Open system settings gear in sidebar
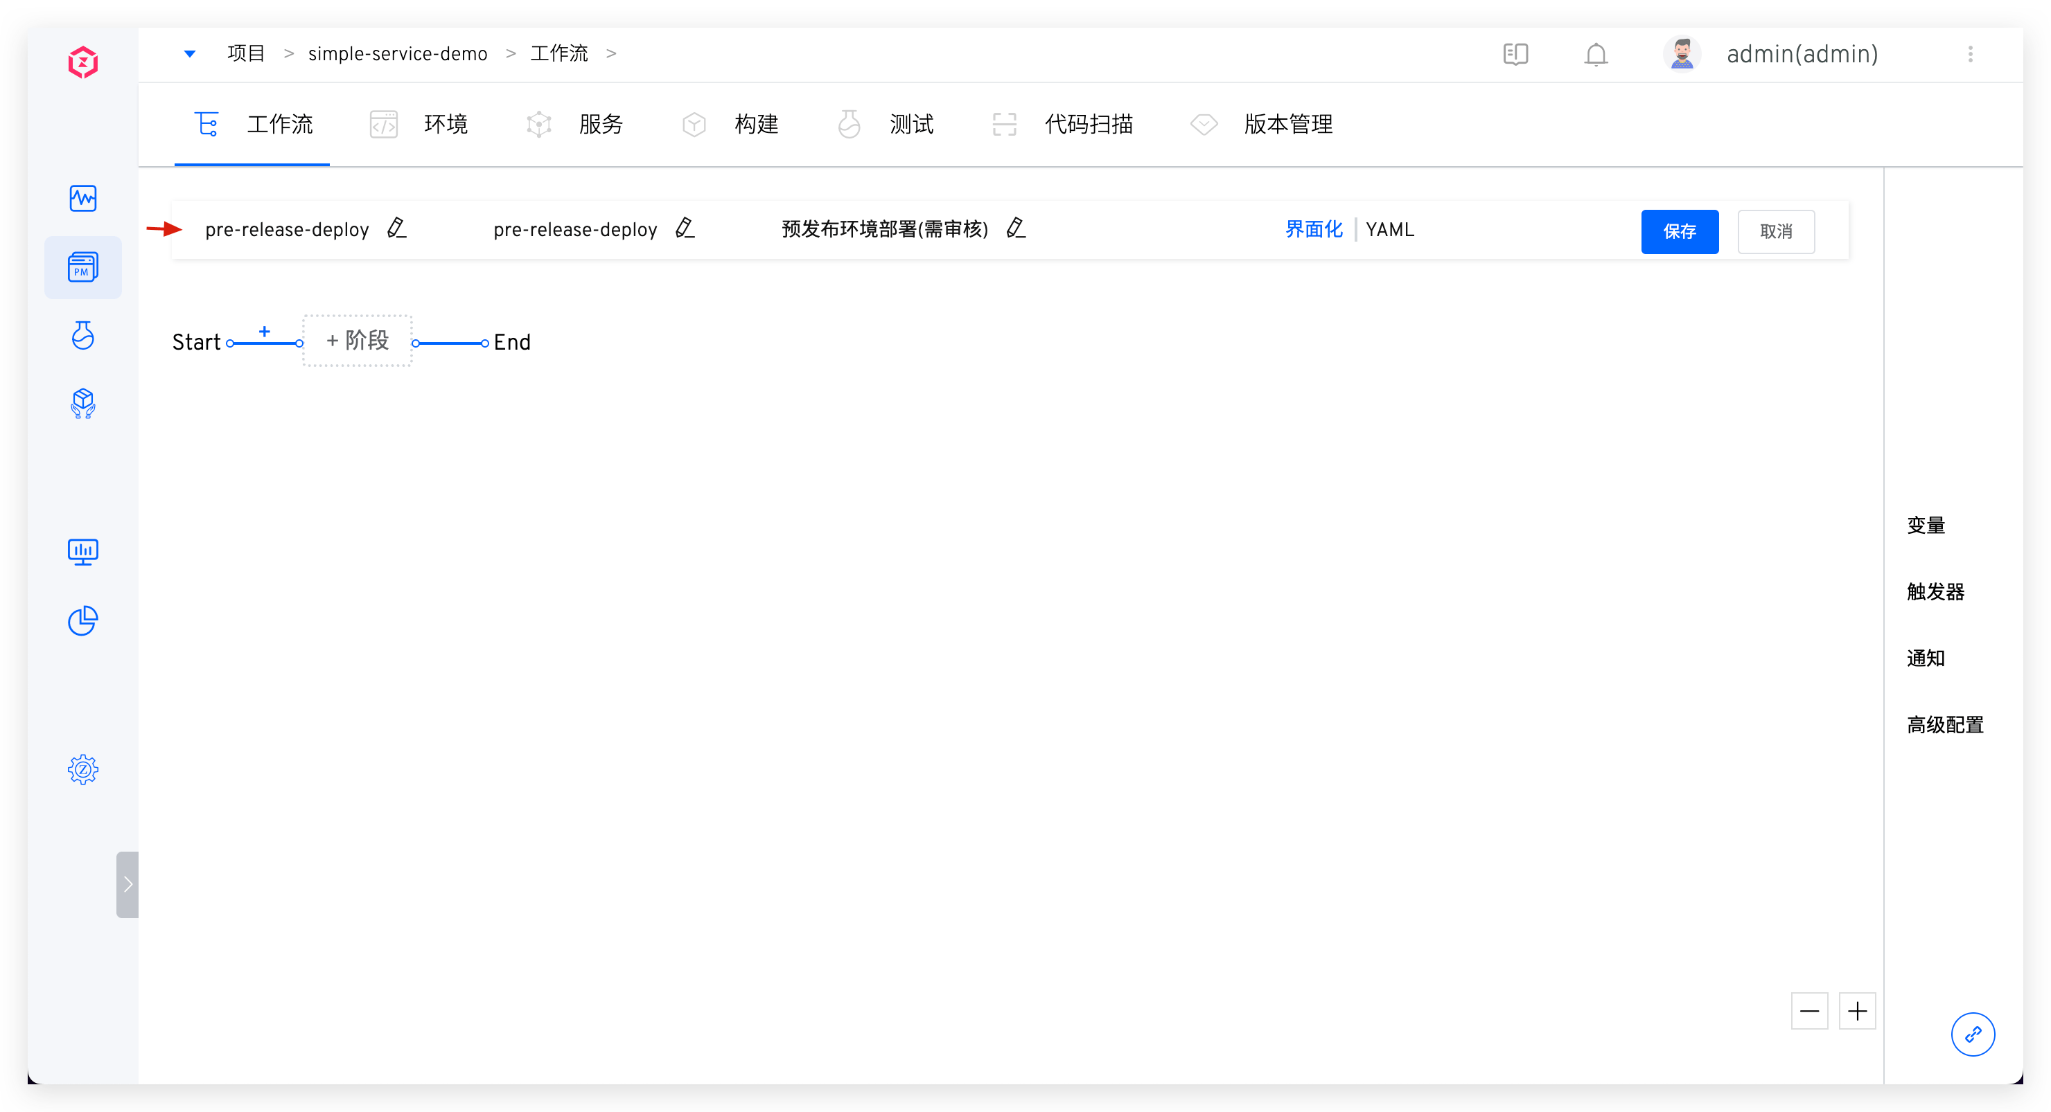 (83, 769)
